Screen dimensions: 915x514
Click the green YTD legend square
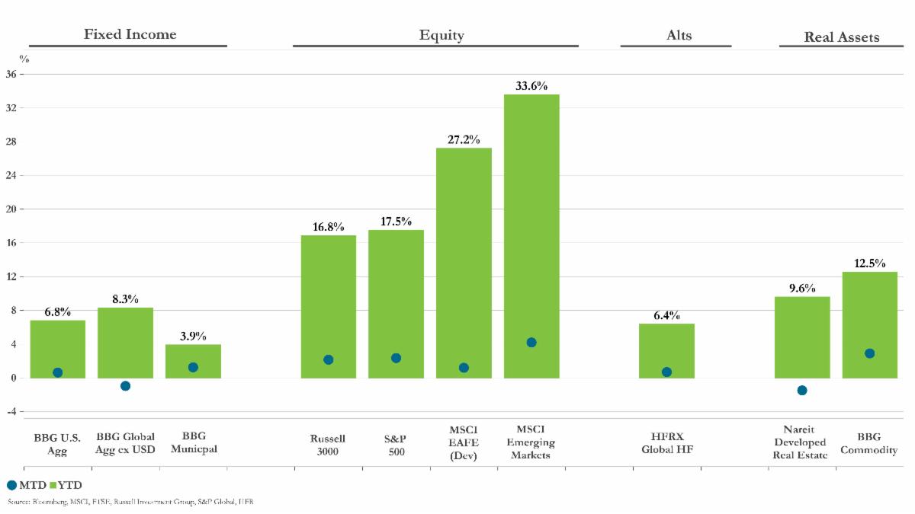[53, 485]
